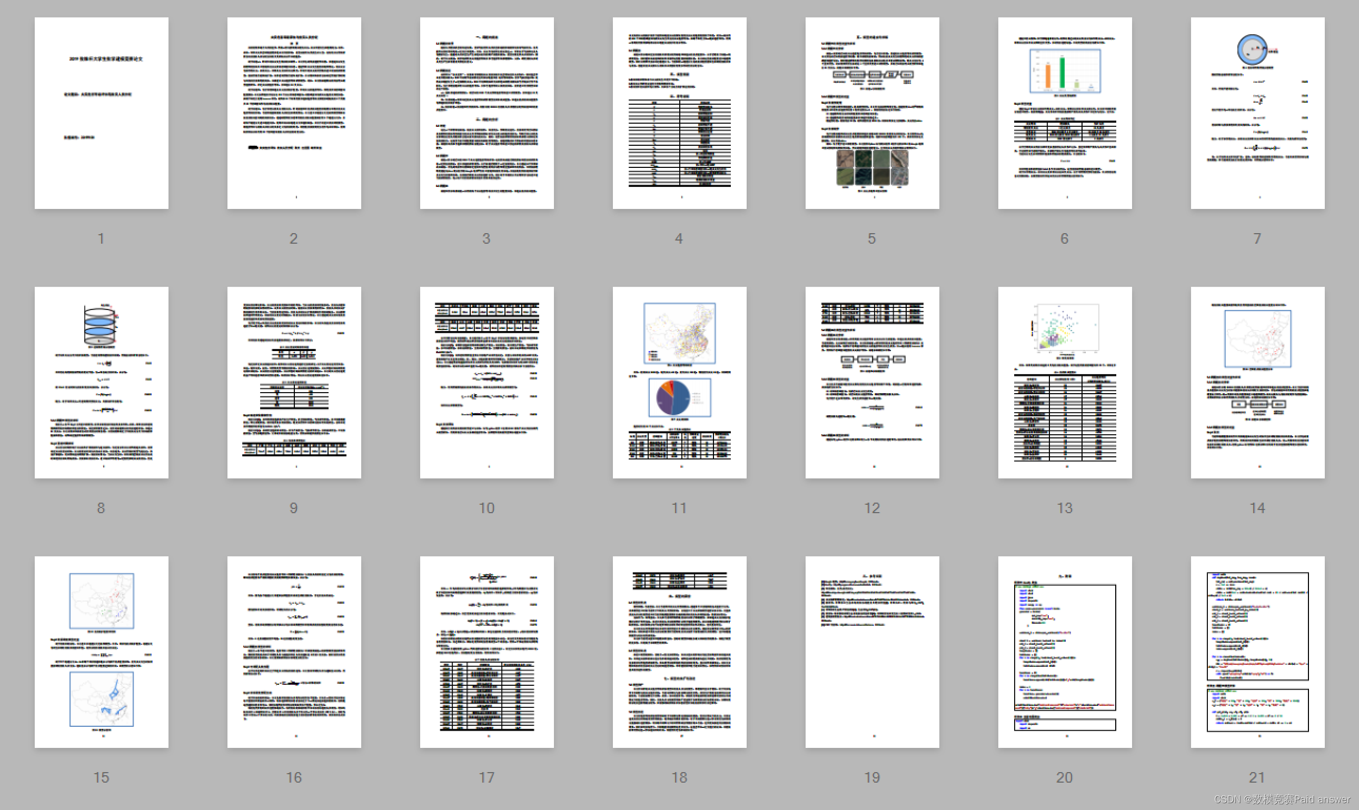Select page 4 with the symbol table
1359x810 pixels.
(679, 113)
